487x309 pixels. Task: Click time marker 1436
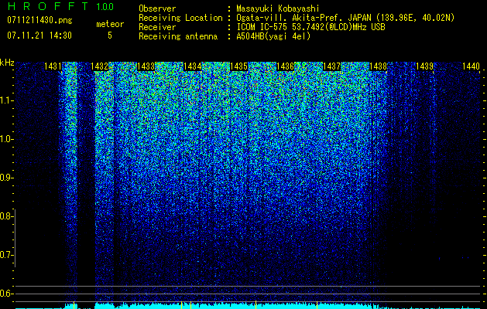[285, 66]
